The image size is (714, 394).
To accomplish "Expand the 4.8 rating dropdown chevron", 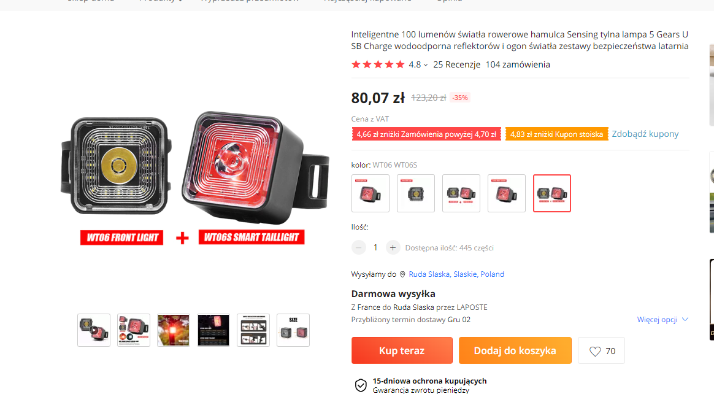I will coord(425,65).
